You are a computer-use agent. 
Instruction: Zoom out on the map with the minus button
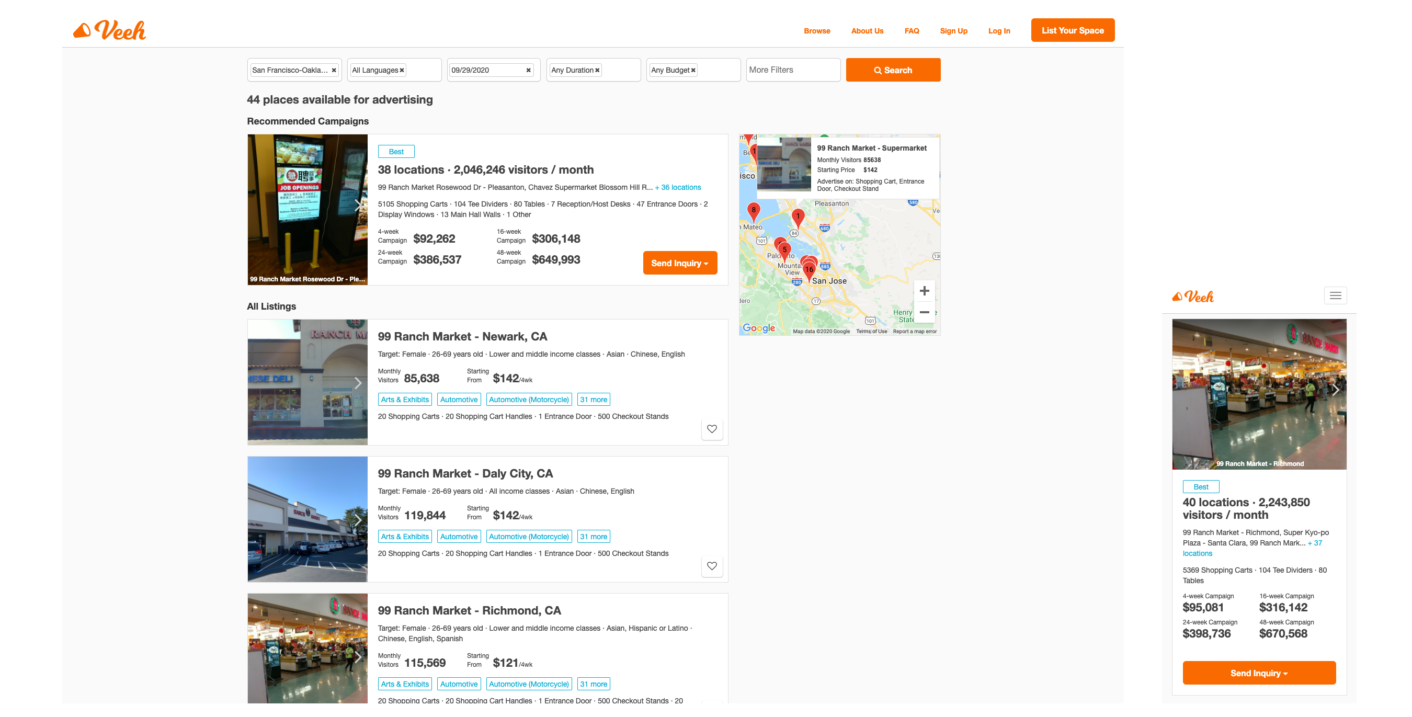[924, 312]
